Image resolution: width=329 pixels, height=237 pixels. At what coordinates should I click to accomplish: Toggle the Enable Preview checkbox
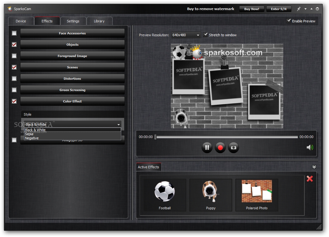pyautogui.click(x=289, y=21)
